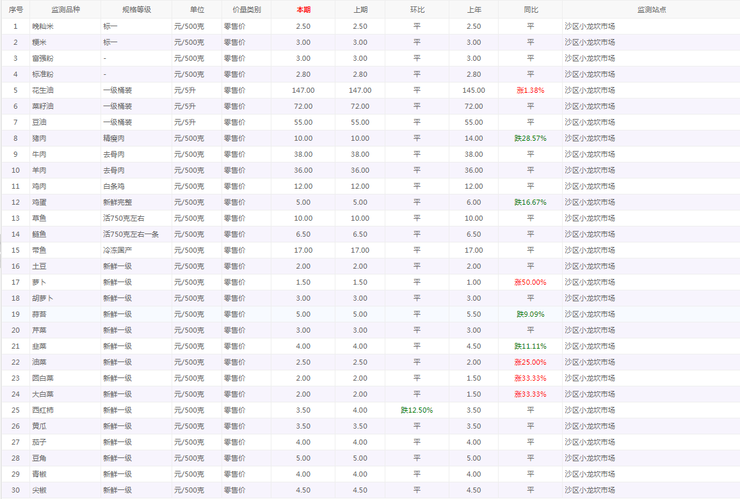Click the 规格等级 column header

point(136,10)
